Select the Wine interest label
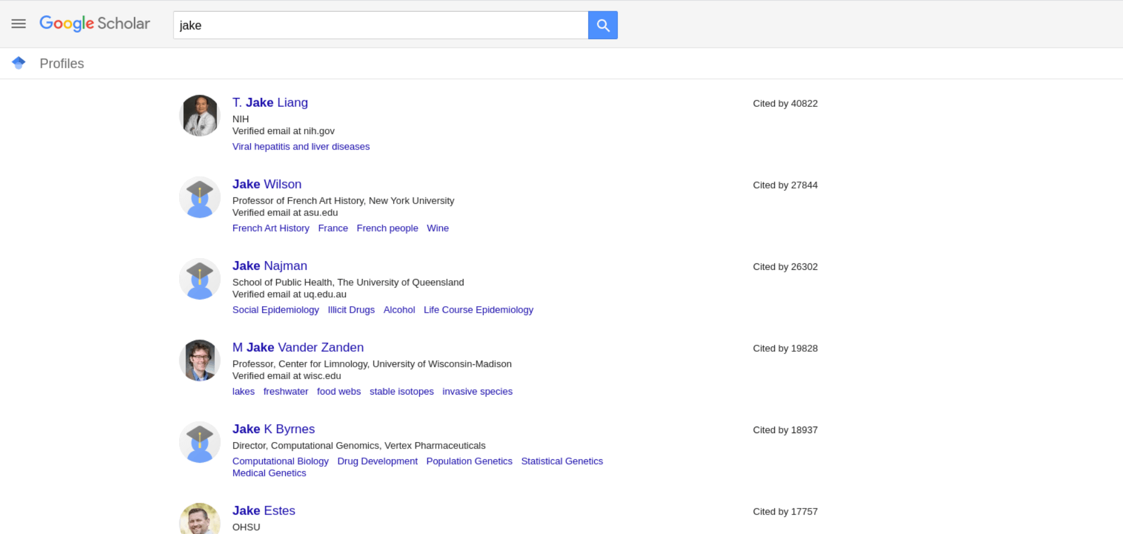This screenshot has height=534, width=1123. [x=438, y=228]
